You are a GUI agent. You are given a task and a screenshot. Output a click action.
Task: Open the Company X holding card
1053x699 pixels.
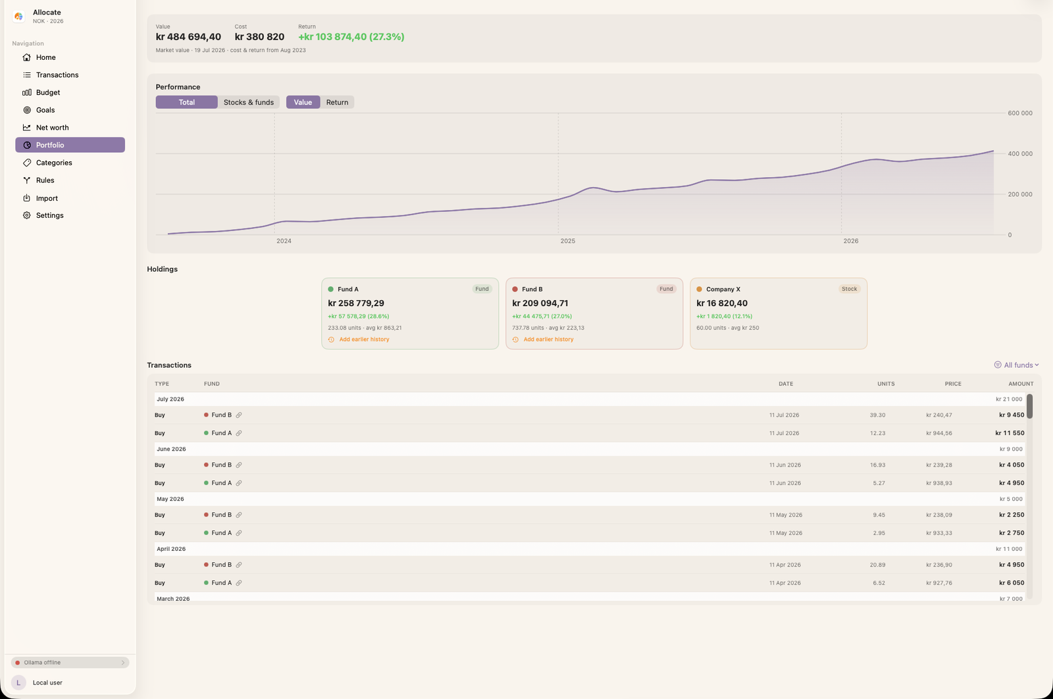pyautogui.click(x=779, y=313)
